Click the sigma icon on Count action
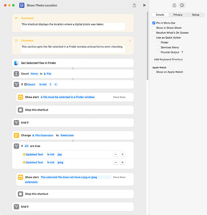 pyautogui.click(x=16, y=74)
